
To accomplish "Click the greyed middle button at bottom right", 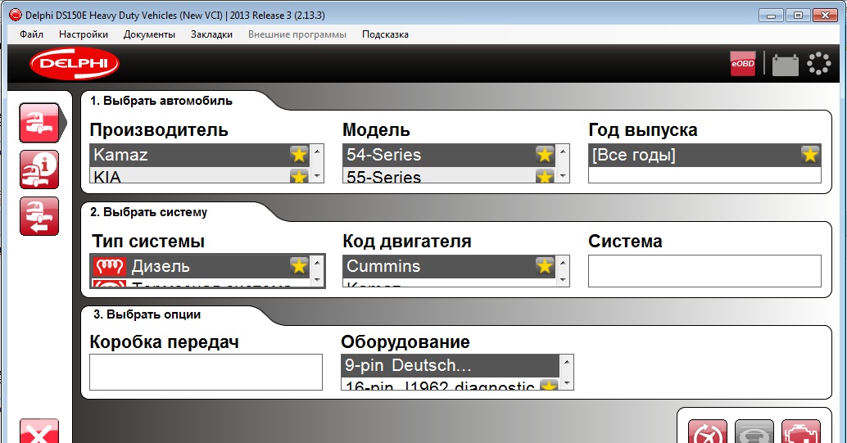I will (x=754, y=431).
